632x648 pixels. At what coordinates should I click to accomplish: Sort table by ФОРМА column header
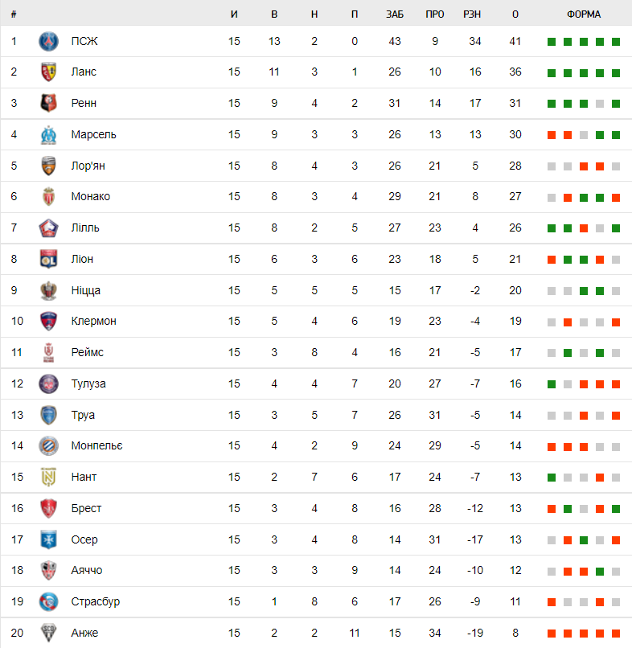[x=584, y=14]
